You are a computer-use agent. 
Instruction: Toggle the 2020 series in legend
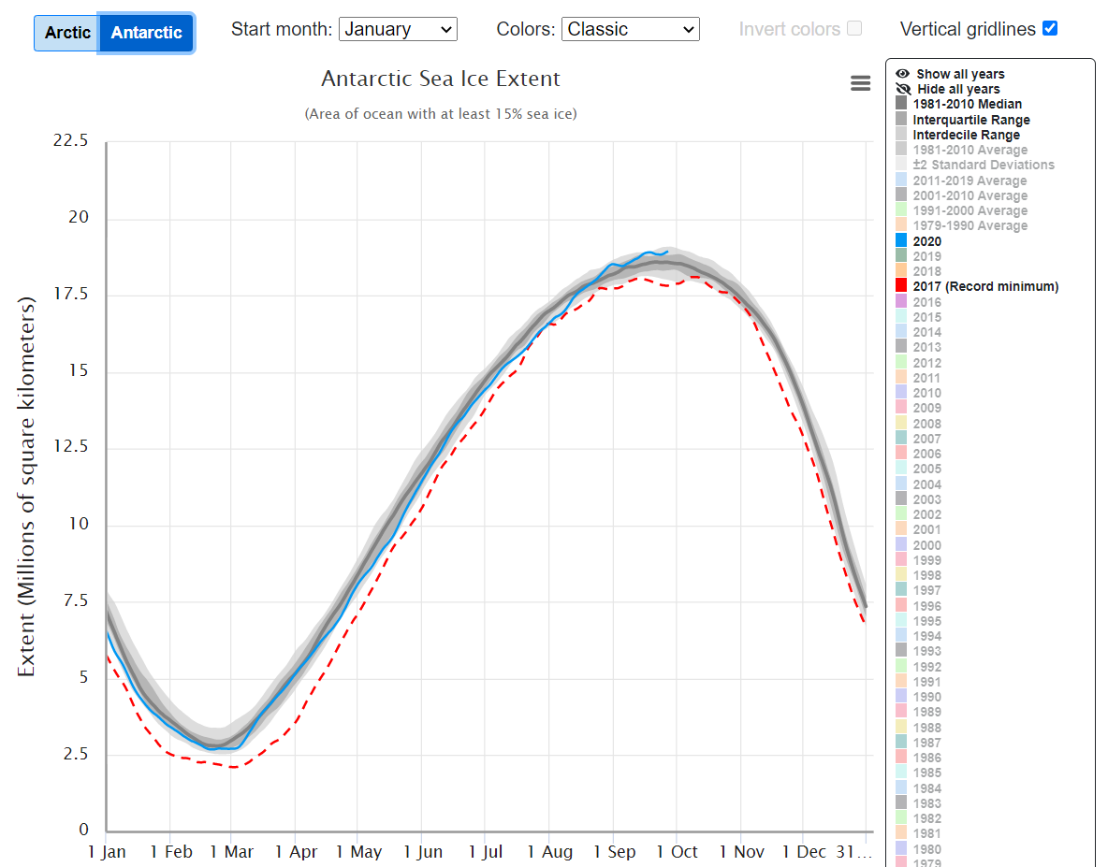click(x=927, y=241)
